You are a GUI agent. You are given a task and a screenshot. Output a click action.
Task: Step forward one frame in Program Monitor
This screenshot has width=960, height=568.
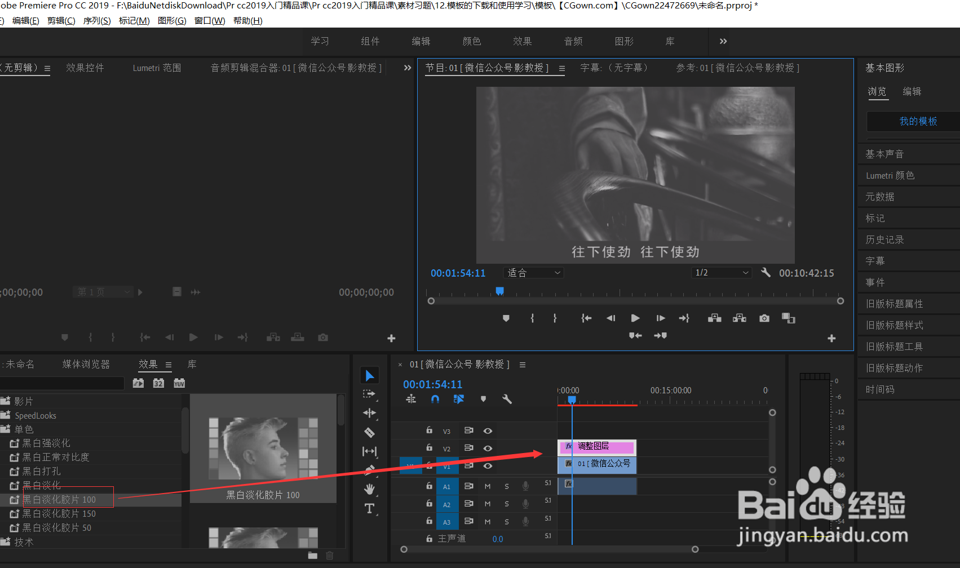tap(661, 318)
